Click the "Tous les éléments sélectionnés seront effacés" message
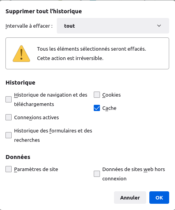The height and width of the screenshot is (210, 175). [x=91, y=49]
